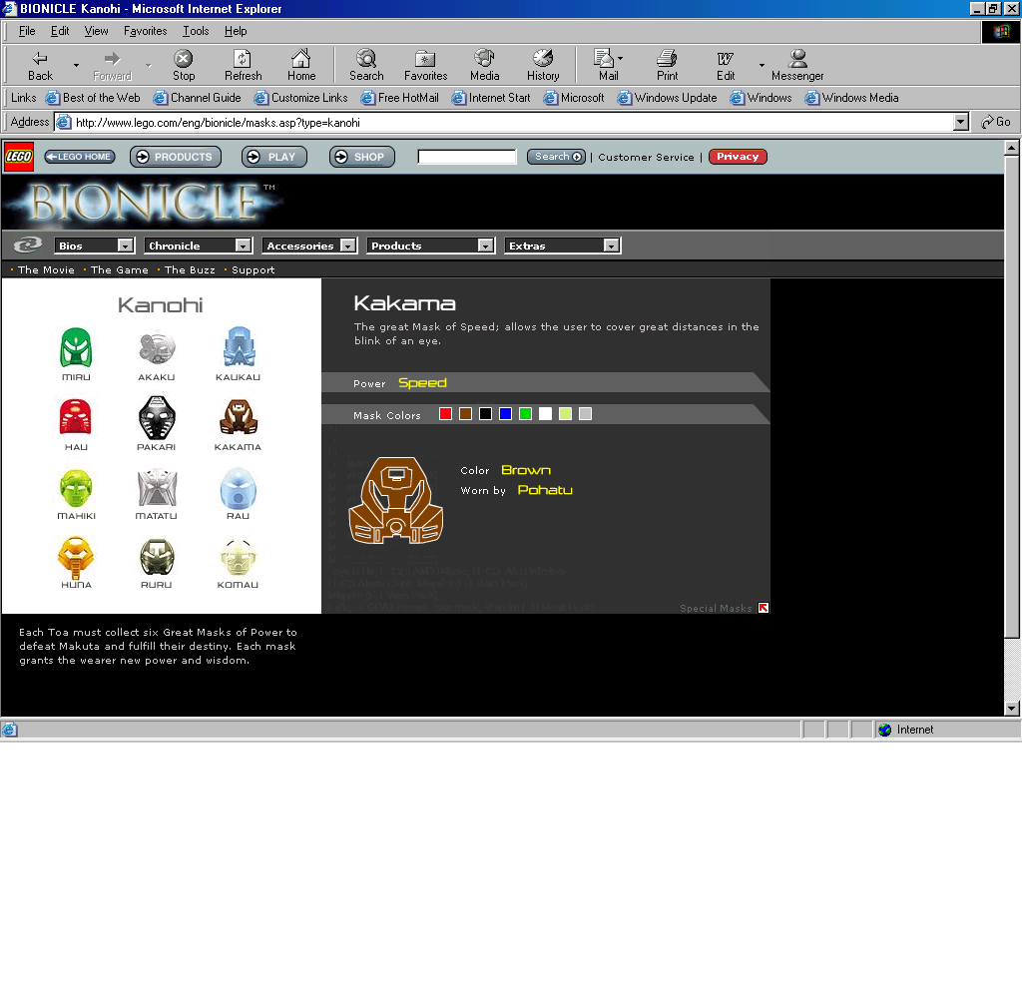Open the Help menu
This screenshot has height=998, width=1022.
pos(236,31)
